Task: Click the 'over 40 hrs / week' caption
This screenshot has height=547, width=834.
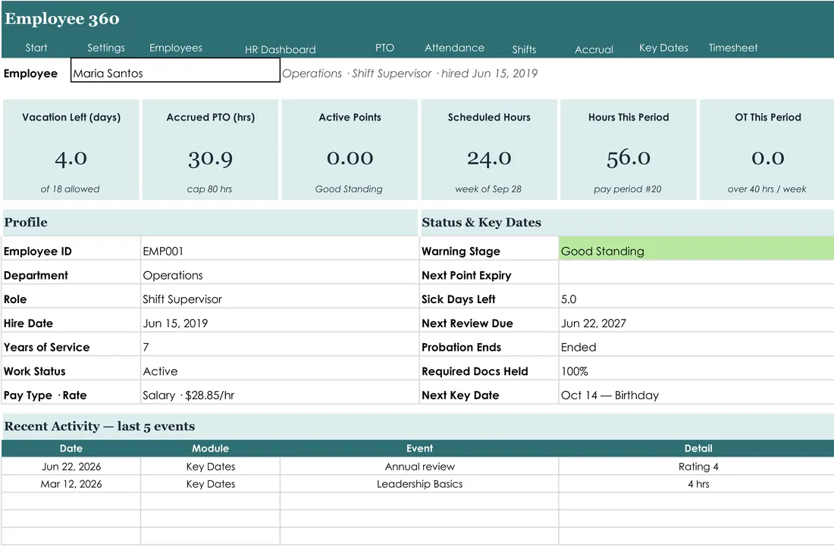Action: click(767, 189)
